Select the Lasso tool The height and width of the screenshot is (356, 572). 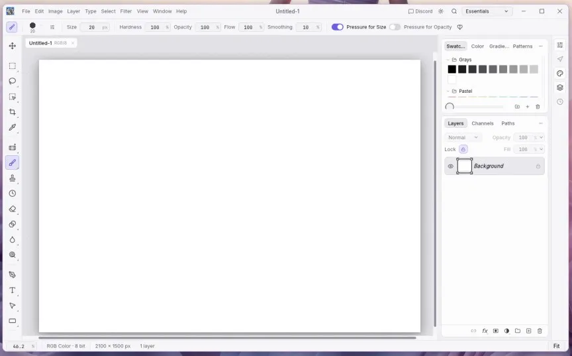[x=13, y=81]
